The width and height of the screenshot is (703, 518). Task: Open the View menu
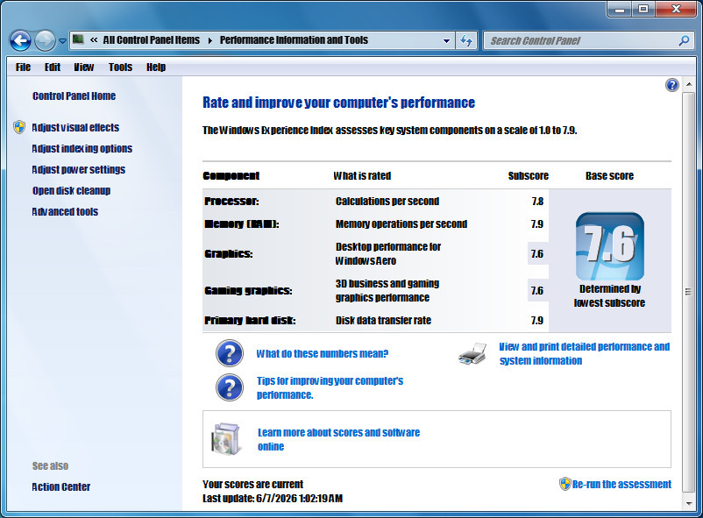coord(84,67)
